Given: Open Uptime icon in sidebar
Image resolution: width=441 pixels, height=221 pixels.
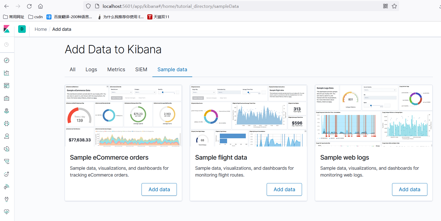Looking at the screenshot, I should click(7, 174).
